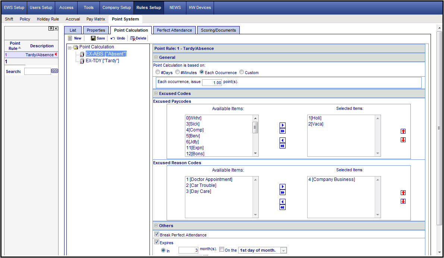Click the Search input field
The width and height of the screenshot is (444, 258).
click(37, 71)
